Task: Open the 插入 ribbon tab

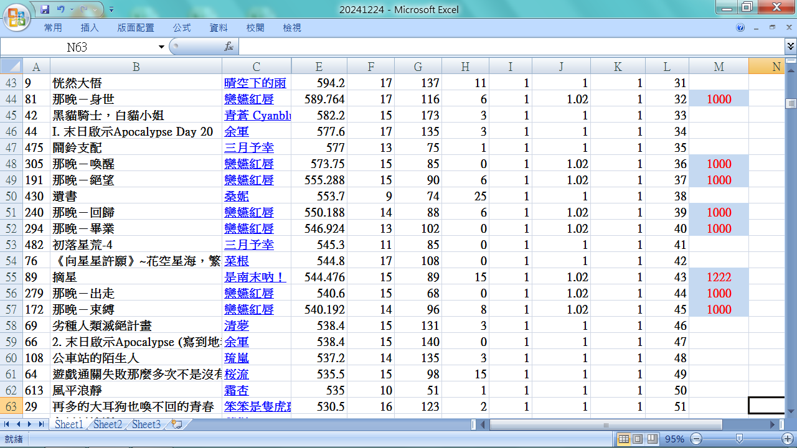Action: [90, 28]
